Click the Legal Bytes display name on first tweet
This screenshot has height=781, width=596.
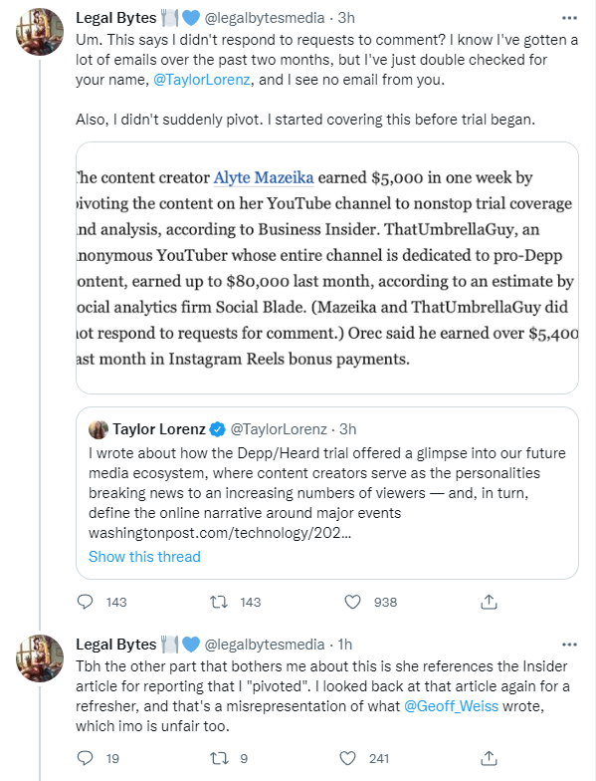click(115, 18)
